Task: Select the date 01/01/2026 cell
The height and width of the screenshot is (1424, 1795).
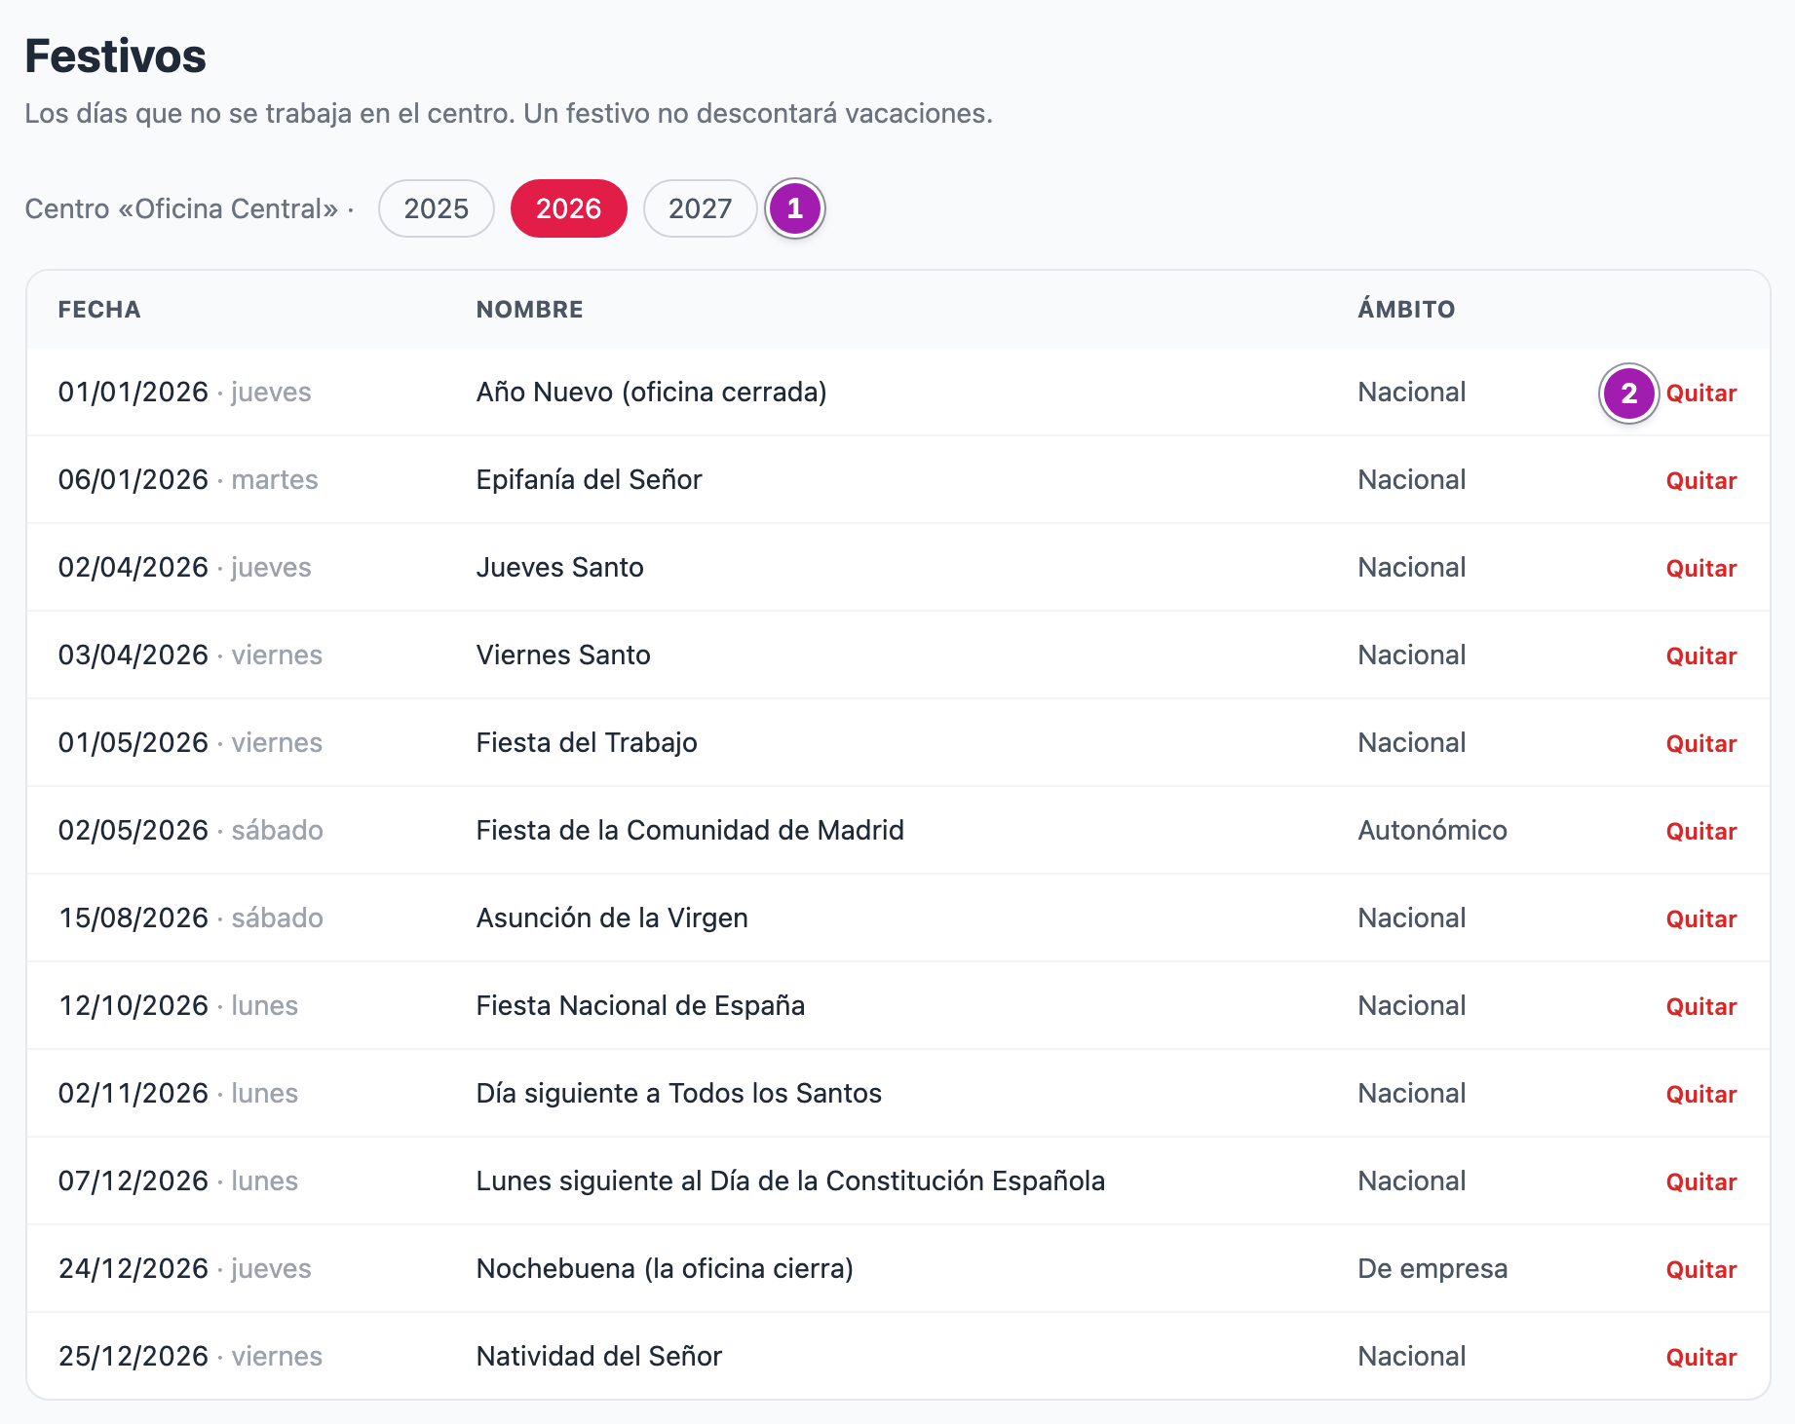Action: click(134, 392)
